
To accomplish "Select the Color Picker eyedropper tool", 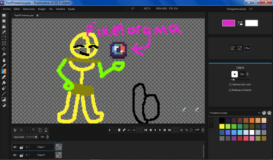I will (x=4, y=66).
